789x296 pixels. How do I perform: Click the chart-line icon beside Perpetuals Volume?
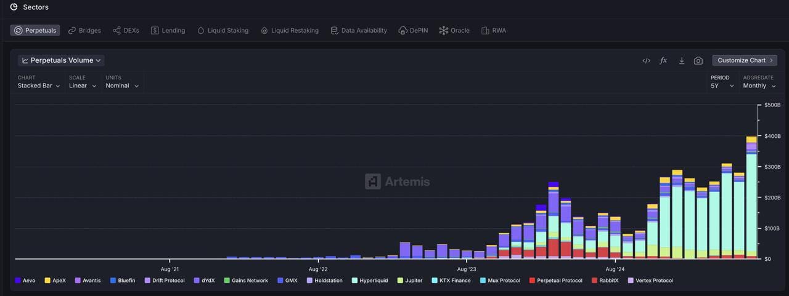(x=25, y=60)
